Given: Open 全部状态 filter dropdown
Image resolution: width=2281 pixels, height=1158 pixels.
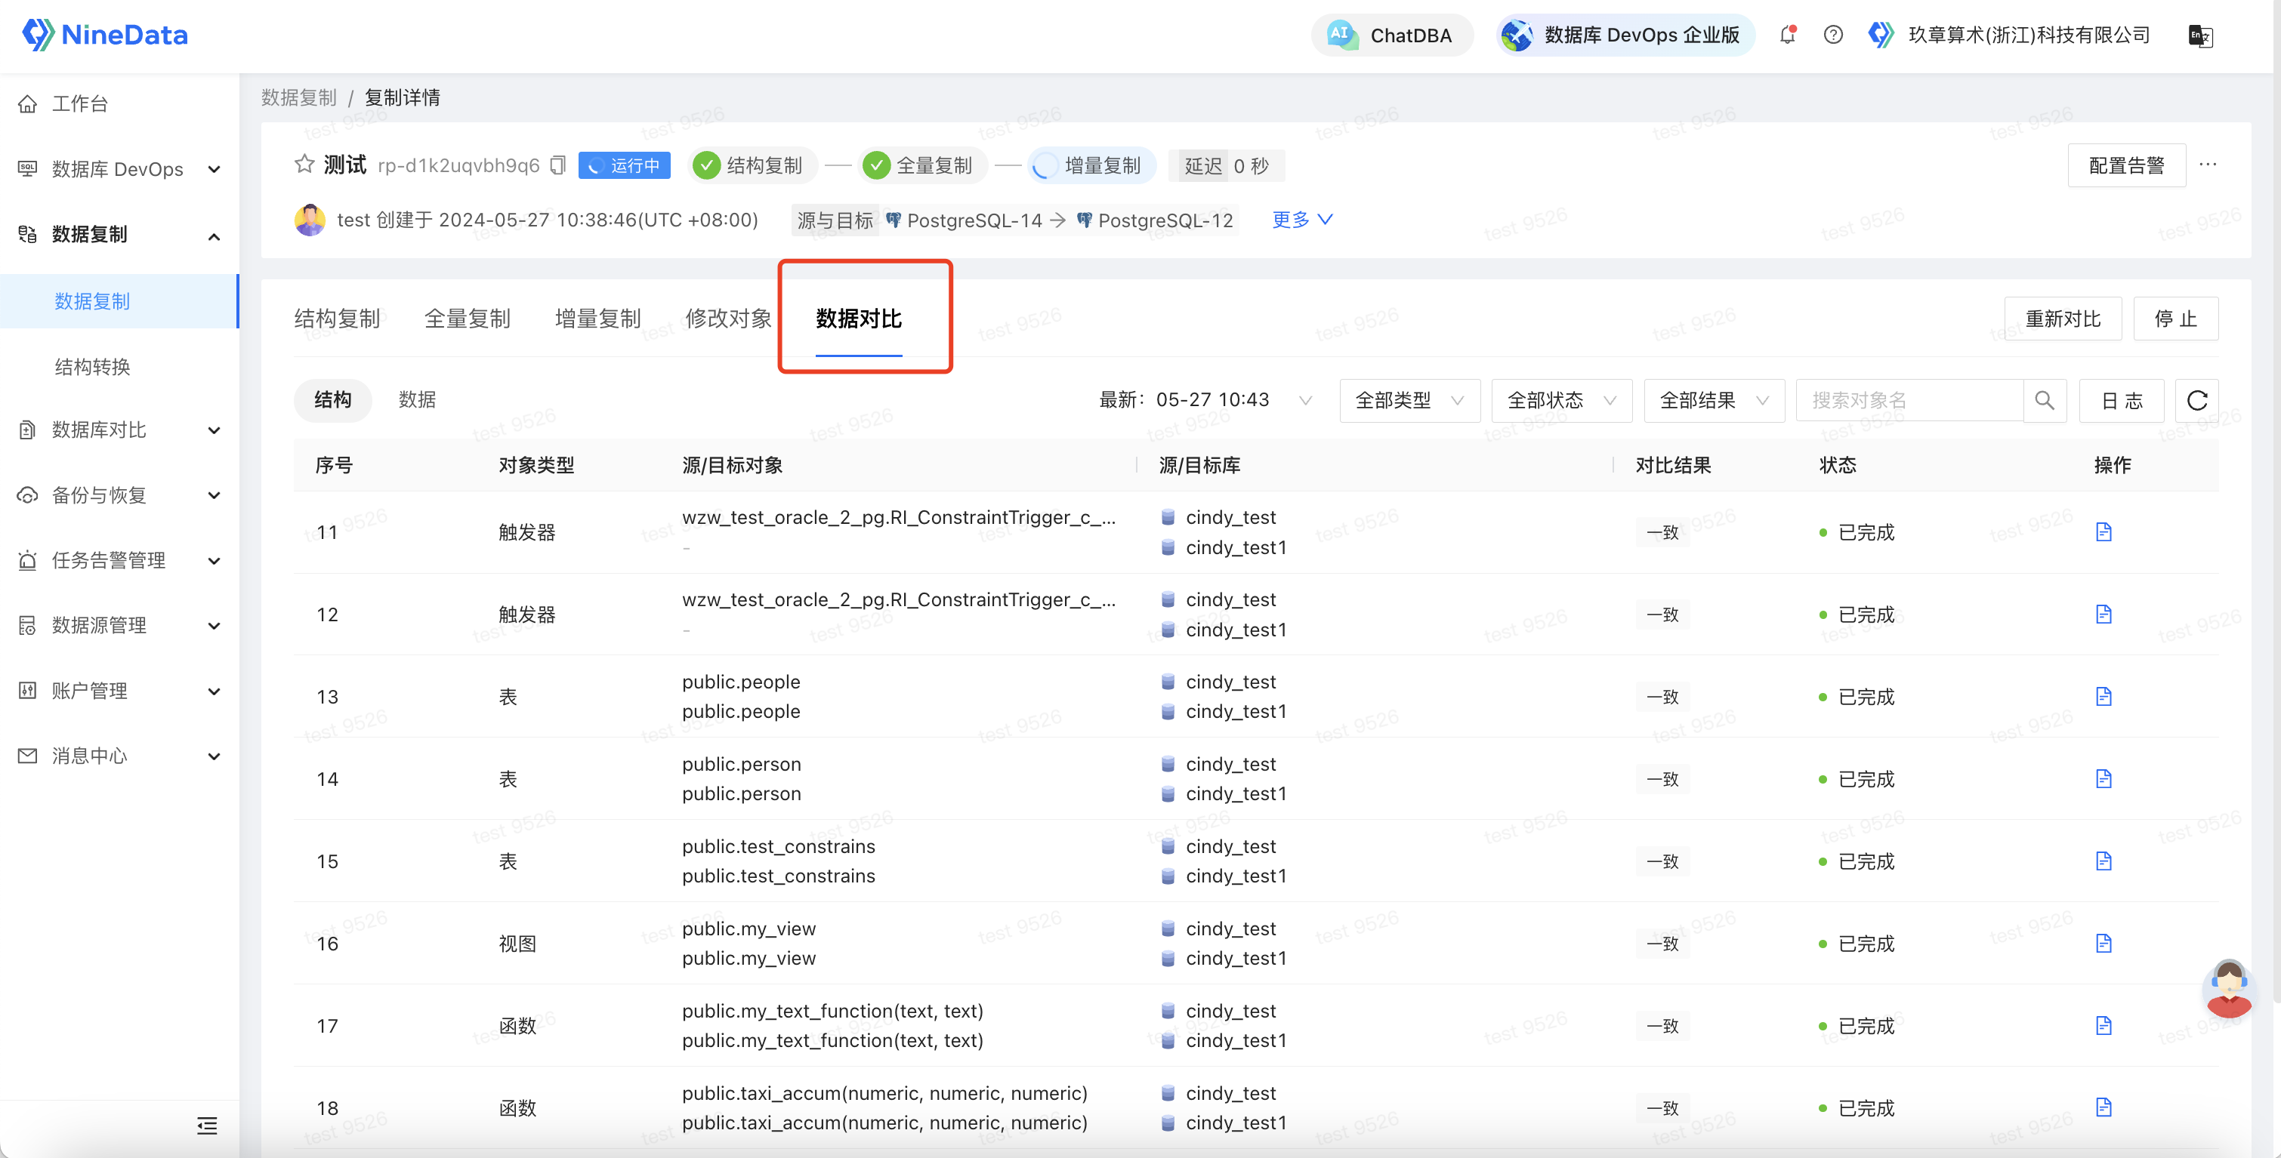Looking at the screenshot, I should coord(1561,400).
